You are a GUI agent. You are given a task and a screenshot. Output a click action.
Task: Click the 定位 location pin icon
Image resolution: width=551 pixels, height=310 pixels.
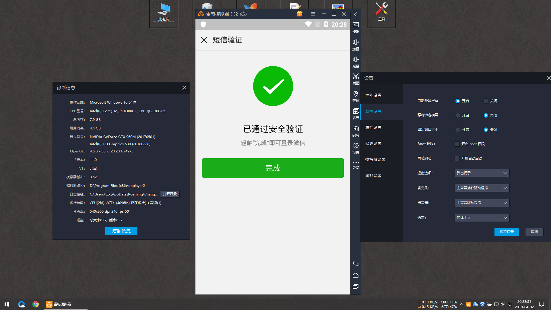(x=356, y=94)
